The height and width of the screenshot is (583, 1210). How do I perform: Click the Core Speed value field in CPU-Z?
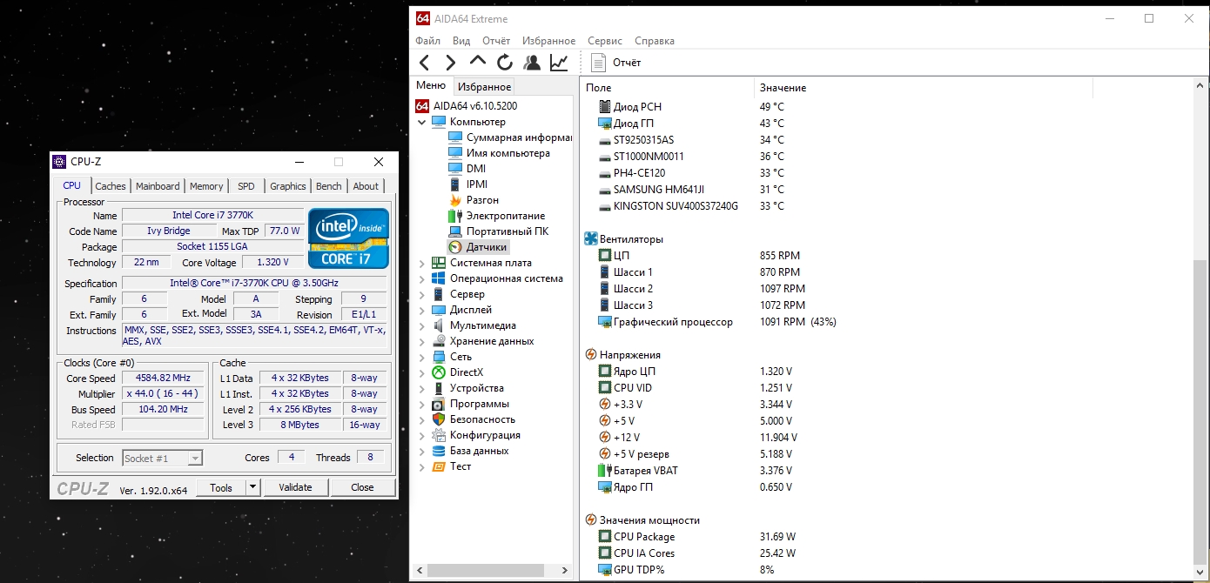[164, 379]
